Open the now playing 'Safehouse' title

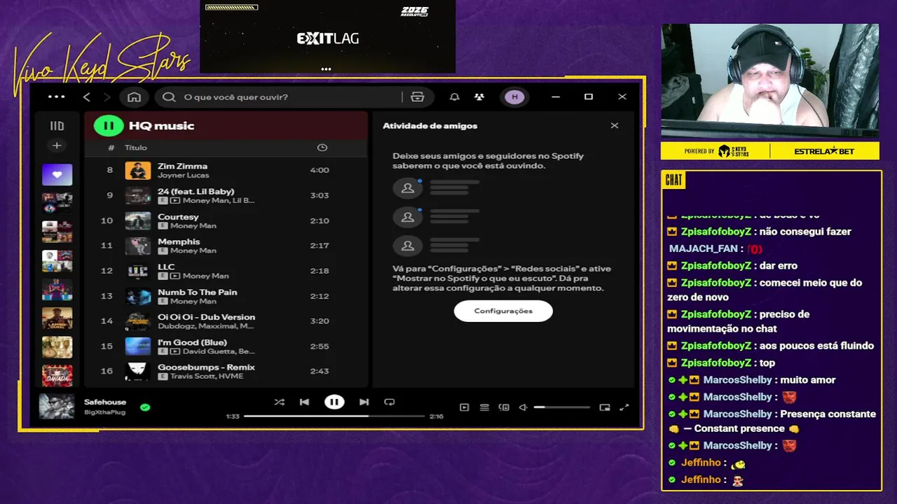point(105,402)
